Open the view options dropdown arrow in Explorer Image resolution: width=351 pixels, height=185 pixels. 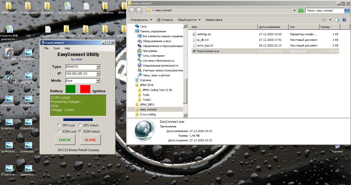tap(330, 20)
